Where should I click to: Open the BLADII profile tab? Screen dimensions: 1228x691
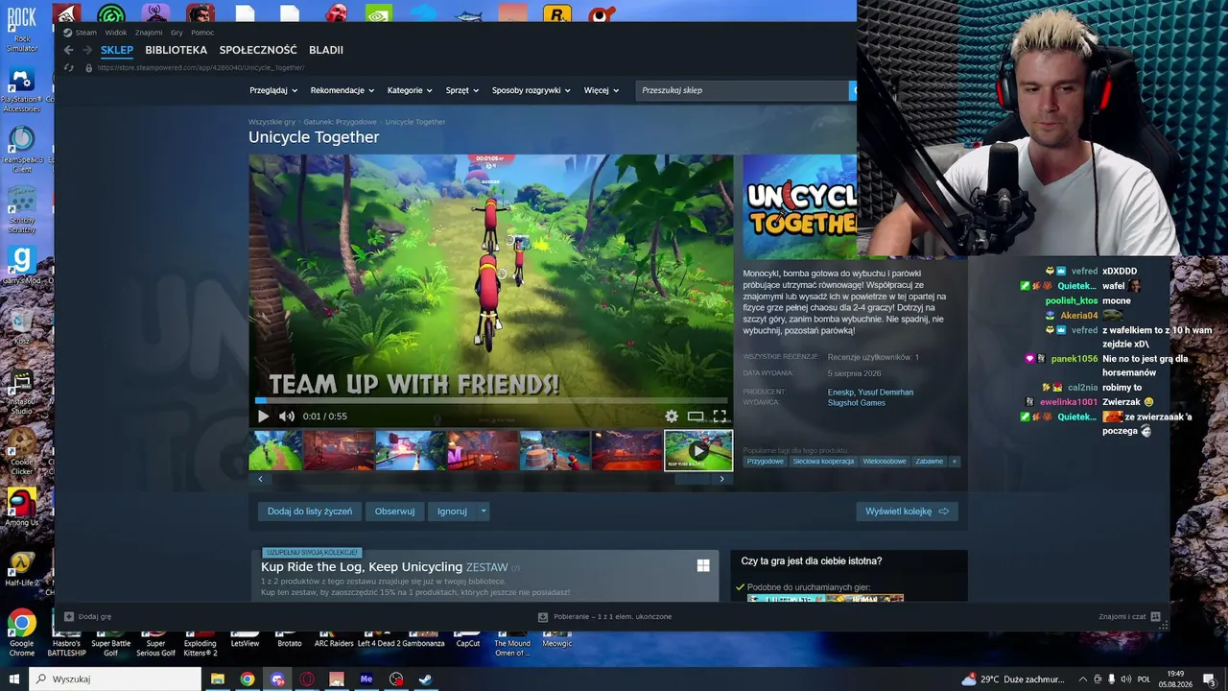(326, 50)
